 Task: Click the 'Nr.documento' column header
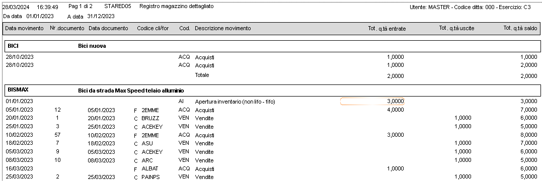(x=67, y=28)
